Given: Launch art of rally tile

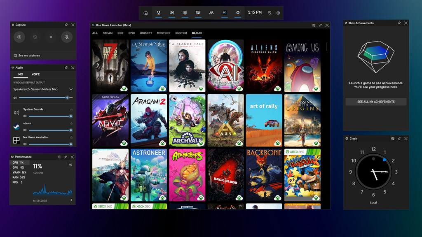Looking at the screenshot, I should point(264,121).
